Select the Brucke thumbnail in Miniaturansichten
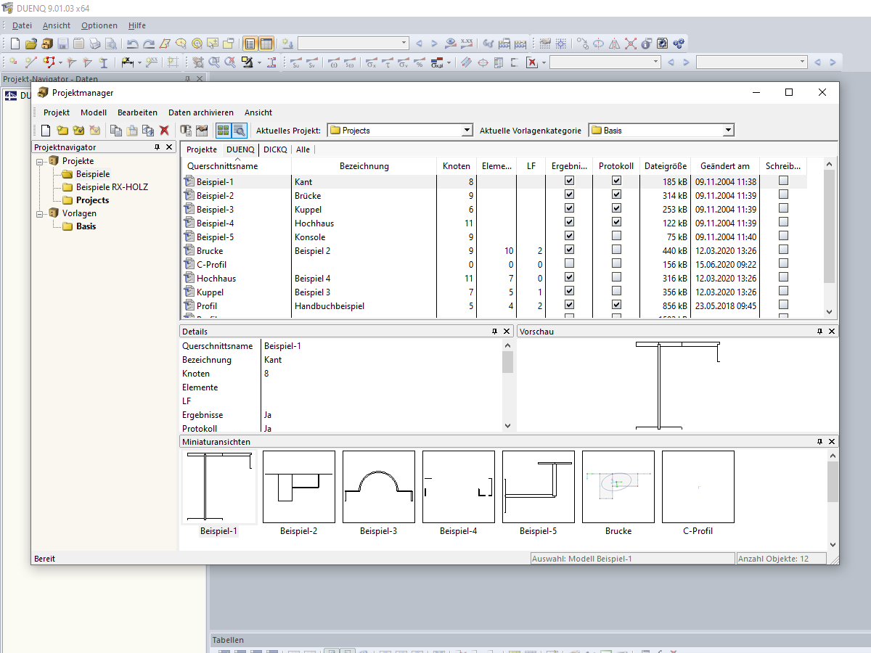 [x=618, y=487]
